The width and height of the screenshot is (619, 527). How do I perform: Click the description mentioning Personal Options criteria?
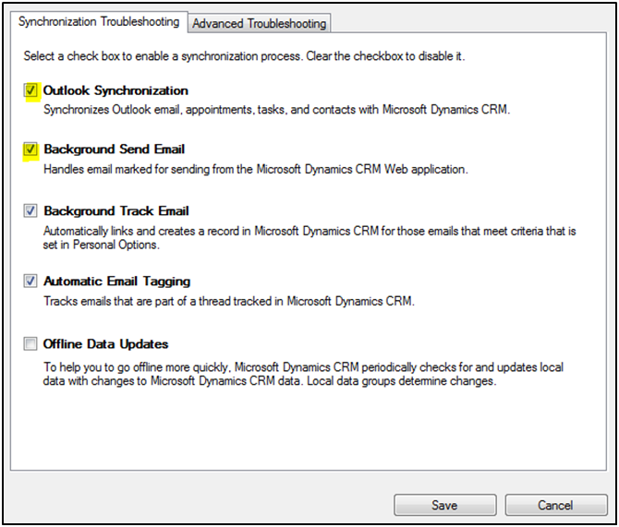pos(309,238)
